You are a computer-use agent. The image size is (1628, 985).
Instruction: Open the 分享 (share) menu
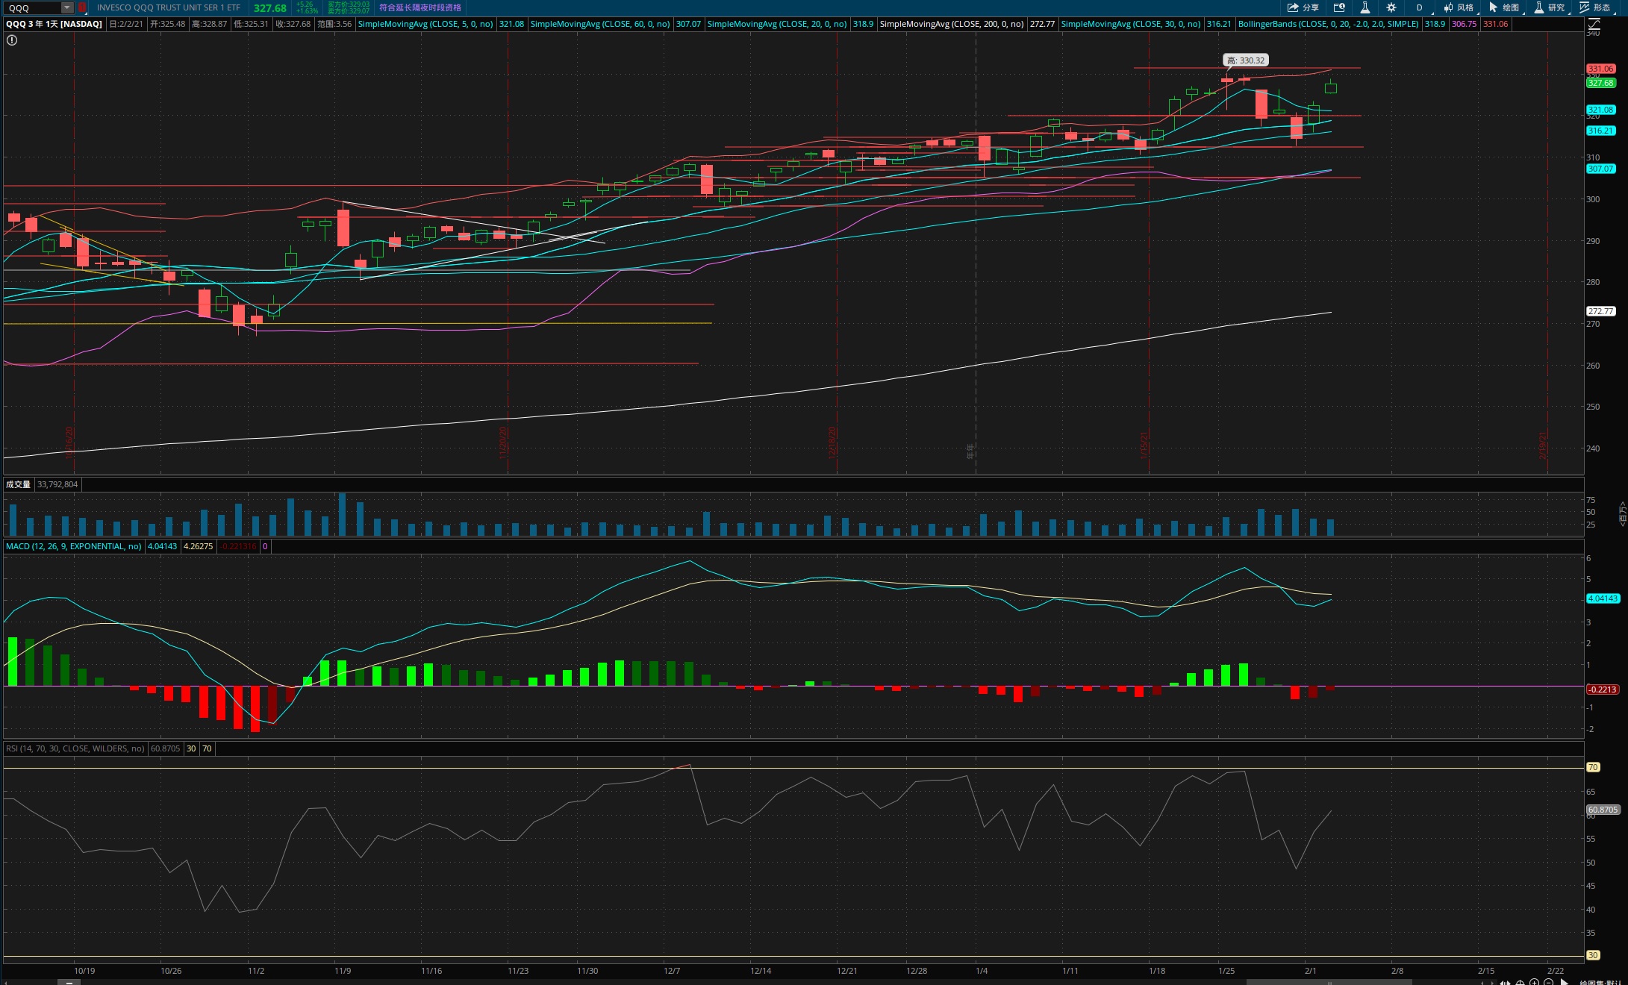[1303, 7]
